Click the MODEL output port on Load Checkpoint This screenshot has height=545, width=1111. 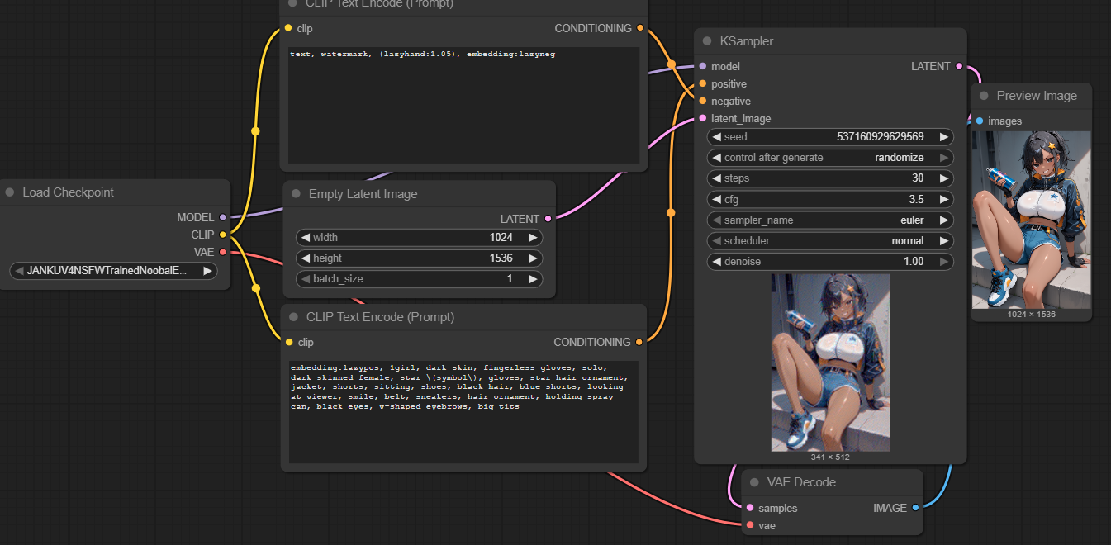(x=223, y=218)
